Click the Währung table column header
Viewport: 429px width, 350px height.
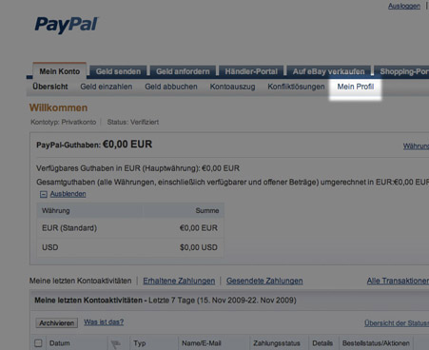click(x=56, y=210)
